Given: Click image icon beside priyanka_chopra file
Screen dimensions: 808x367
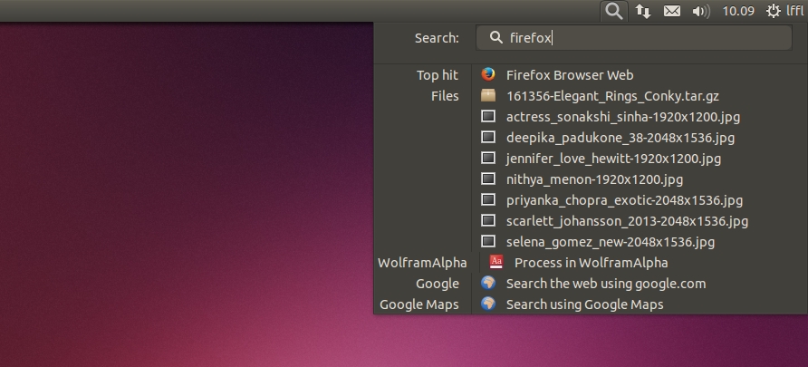Looking at the screenshot, I should click(488, 199).
